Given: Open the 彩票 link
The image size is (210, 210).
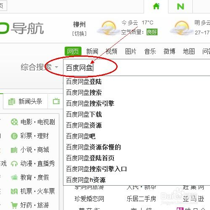Looking at the screenshot, I should [x=26, y=136].
